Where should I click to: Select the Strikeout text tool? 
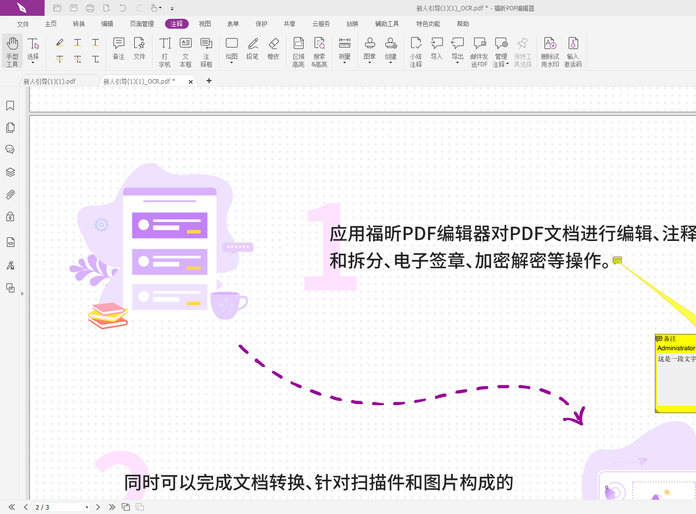pos(59,59)
